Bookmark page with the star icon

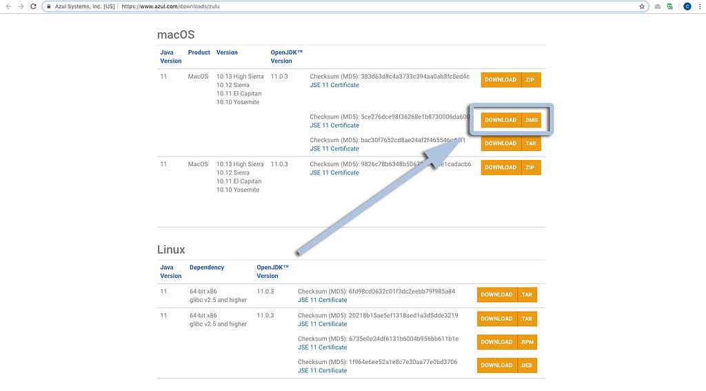click(642, 6)
